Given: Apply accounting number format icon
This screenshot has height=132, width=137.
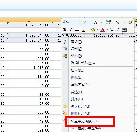Looking at the screenshot, I should pos(108,22).
